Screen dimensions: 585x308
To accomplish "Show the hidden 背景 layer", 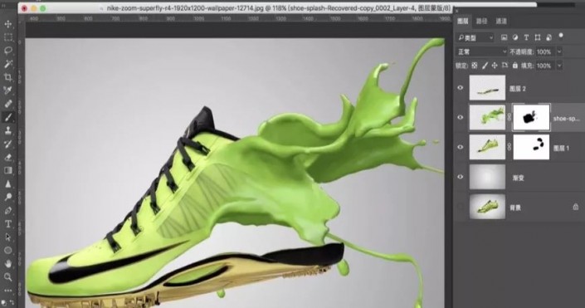I will coord(460,207).
